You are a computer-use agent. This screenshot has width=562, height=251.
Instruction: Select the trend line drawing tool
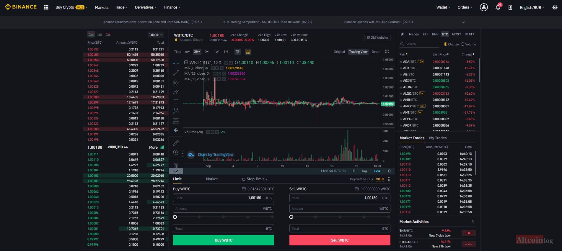tap(176, 73)
